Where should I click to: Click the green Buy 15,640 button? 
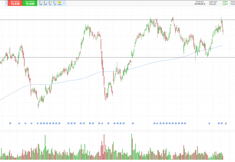30,3
